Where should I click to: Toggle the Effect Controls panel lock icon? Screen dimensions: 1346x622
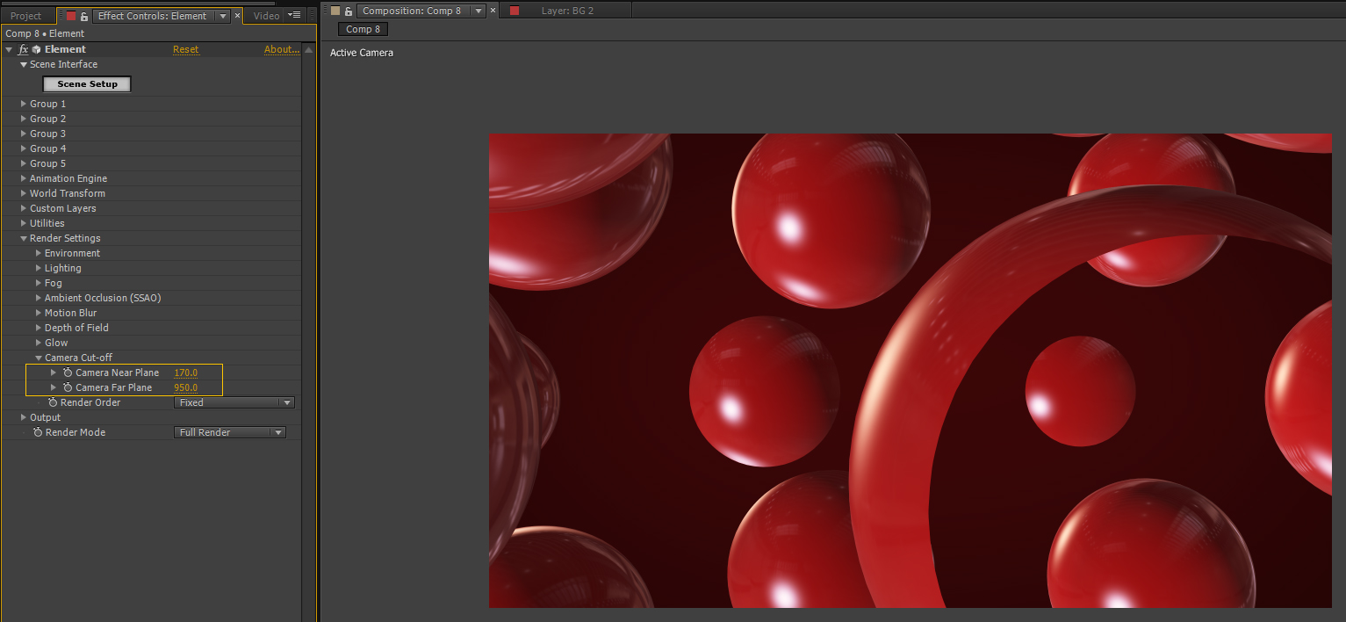pyautogui.click(x=84, y=16)
